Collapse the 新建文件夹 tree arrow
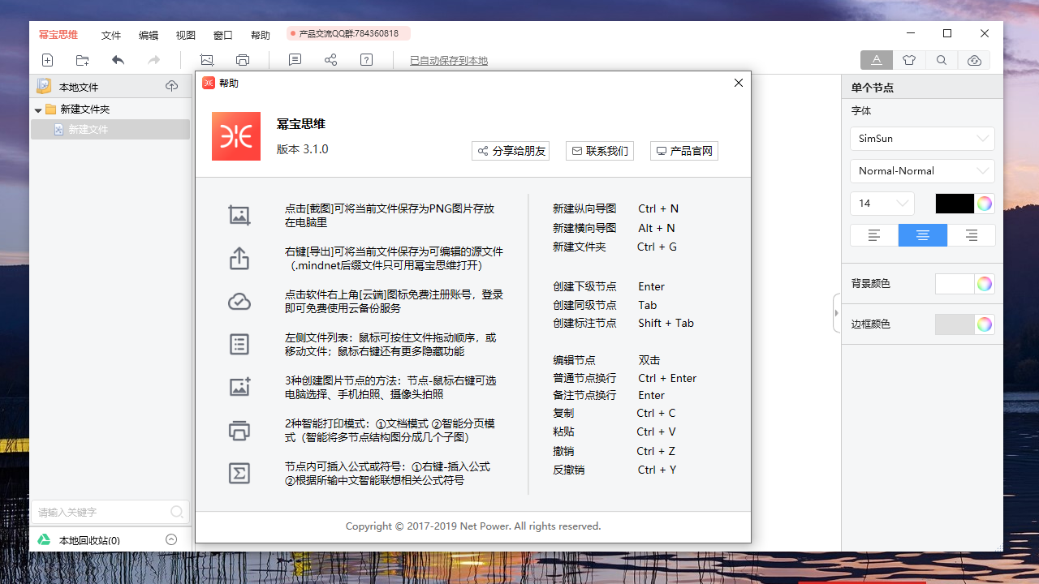Viewport: 1039px width, 584px height. tap(38, 109)
